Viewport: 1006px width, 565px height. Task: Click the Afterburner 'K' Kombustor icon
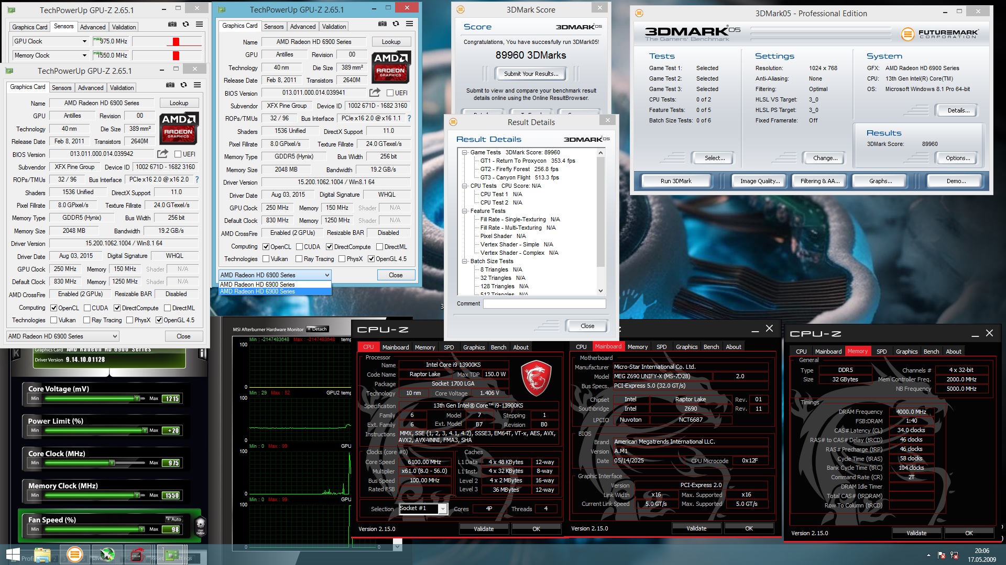pyautogui.click(x=16, y=354)
